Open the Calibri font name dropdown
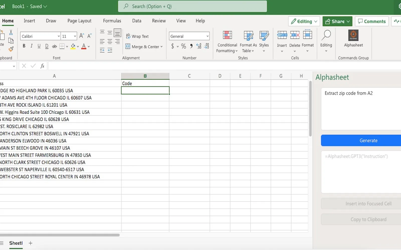The height and width of the screenshot is (250, 401). pos(59,36)
